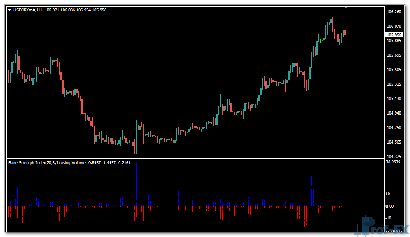Click the indicator level -10 label

[x=389, y=218]
